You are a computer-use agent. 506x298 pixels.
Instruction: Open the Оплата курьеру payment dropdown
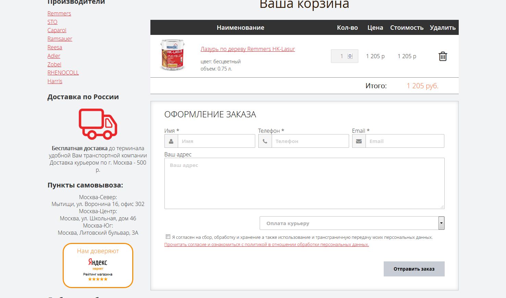tap(352, 223)
